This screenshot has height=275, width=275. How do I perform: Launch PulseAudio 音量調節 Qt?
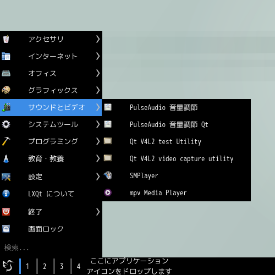click(177, 124)
